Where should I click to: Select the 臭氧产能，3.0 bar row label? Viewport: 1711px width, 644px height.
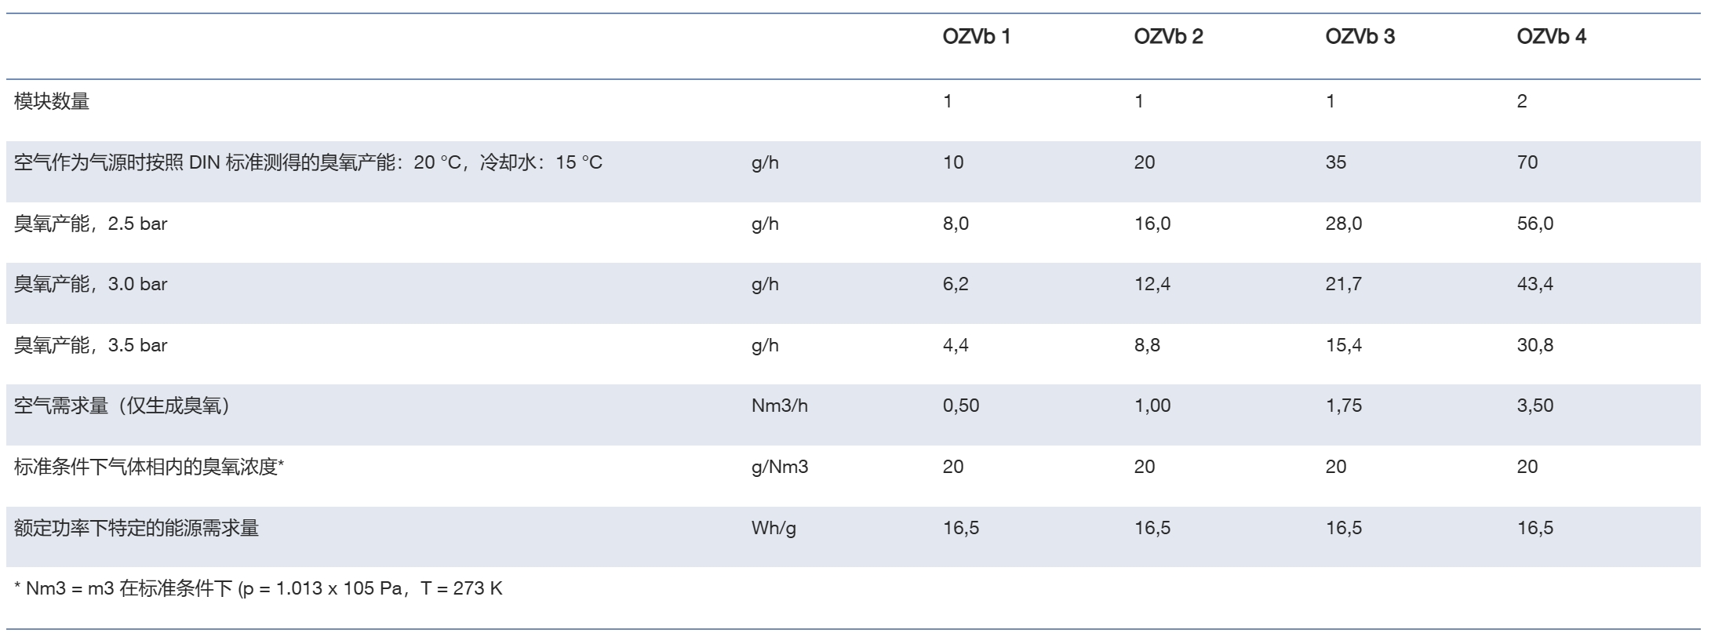click(x=91, y=284)
